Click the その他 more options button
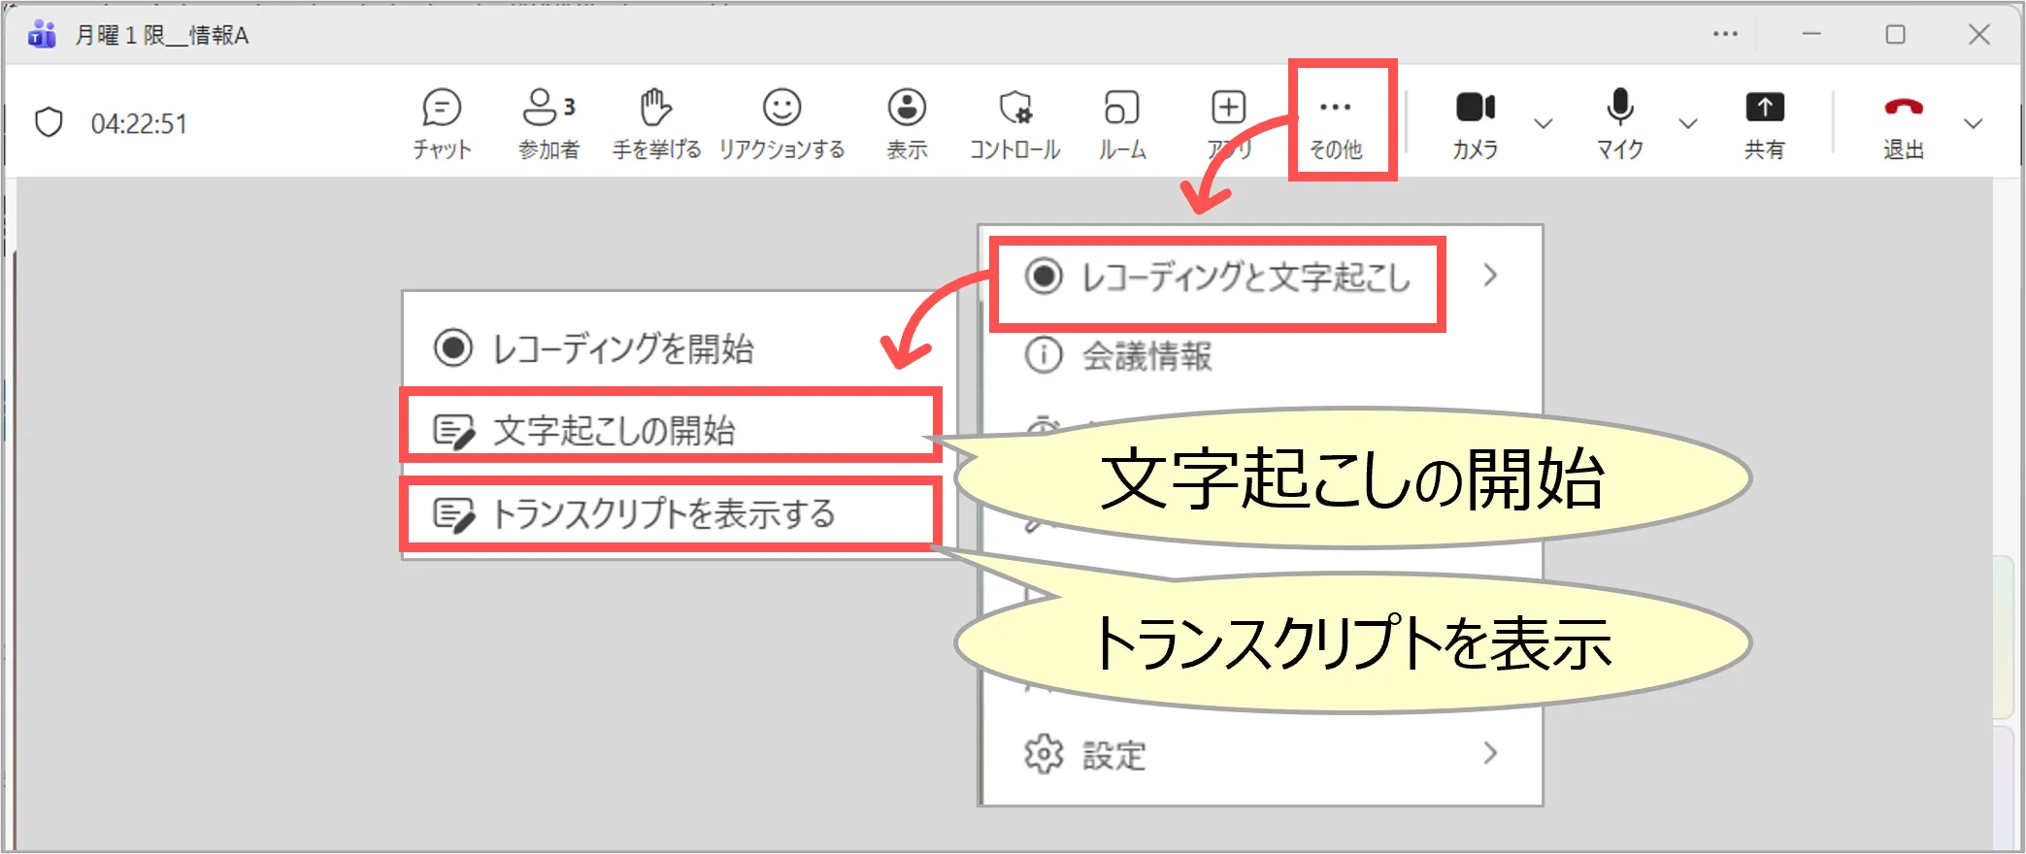The image size is (2026, 854). 1336,122
